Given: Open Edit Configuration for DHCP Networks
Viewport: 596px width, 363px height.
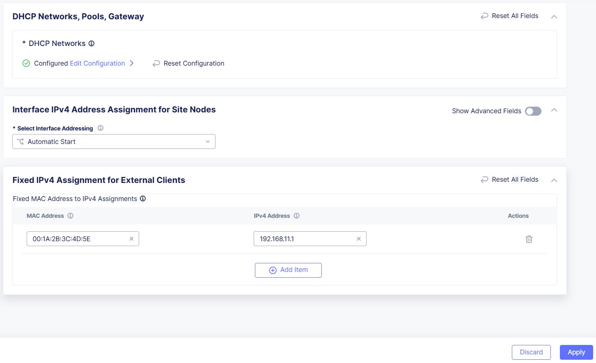Looking at the screenshot, I should pyautogui.click(x=97, y=63).
